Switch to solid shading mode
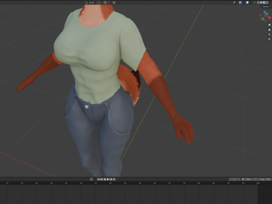This screenshot has width=272, height=204. tap(261, 2)
